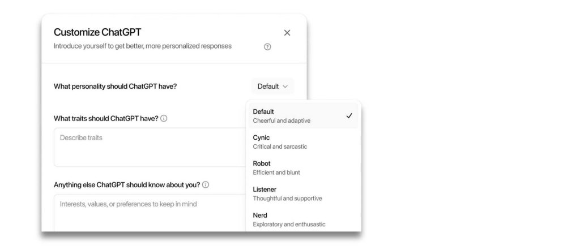The image size is (580, 250).
Task: Open the Default personality dropdown button
Action: pos(273,87)
